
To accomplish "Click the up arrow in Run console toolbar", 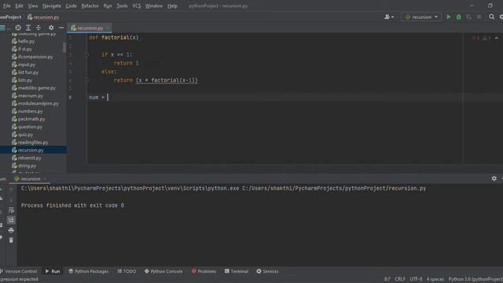I will 11,189.
